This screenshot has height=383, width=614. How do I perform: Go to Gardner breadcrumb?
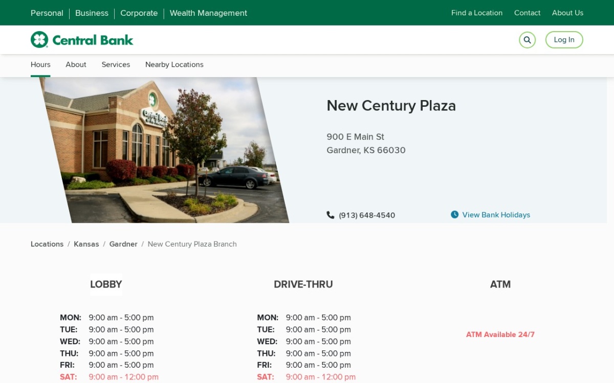123,244
